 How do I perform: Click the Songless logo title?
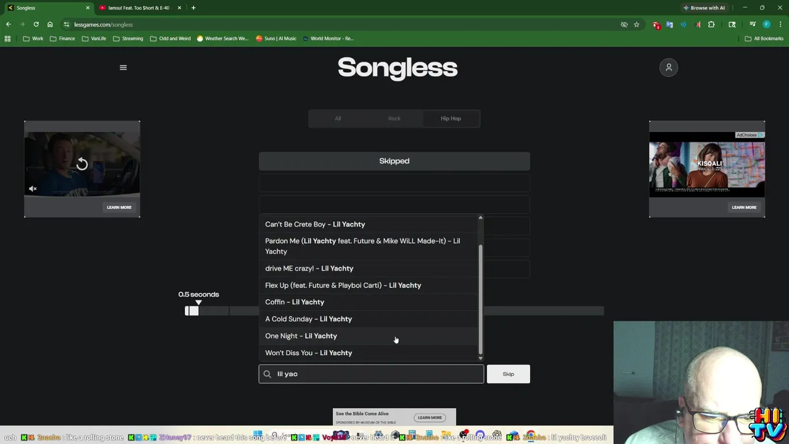click(398, 68)
